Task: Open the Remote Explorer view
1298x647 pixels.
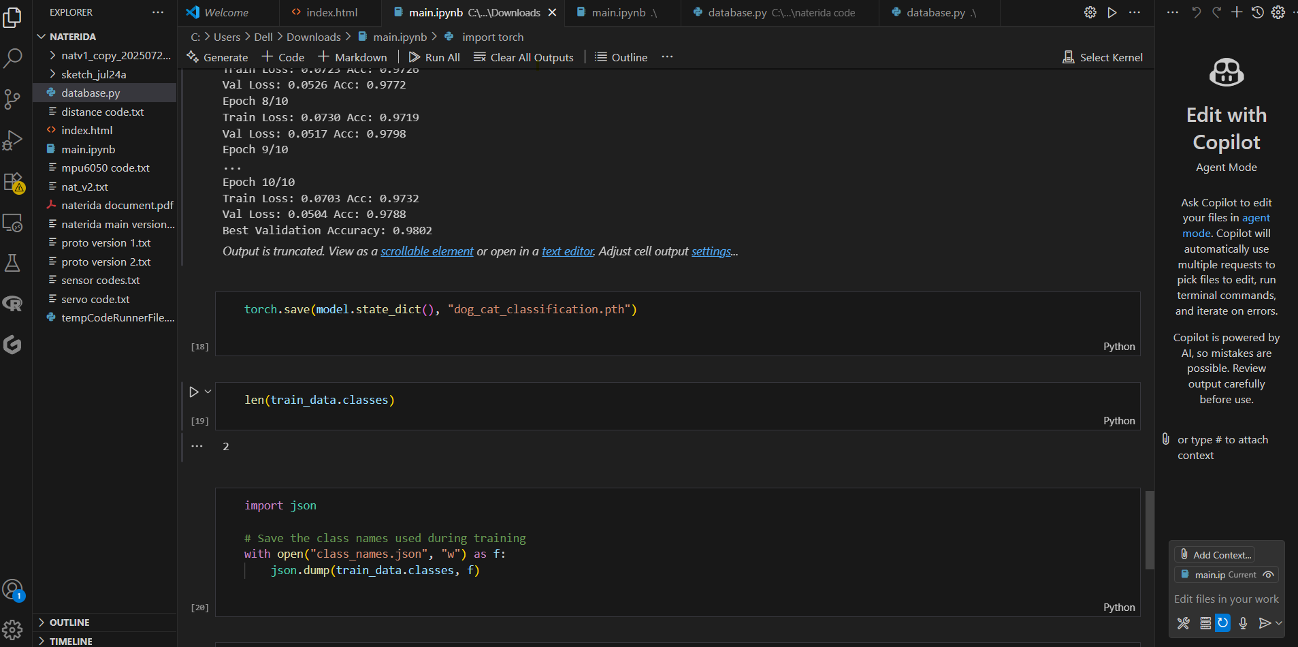Action: tap(13, 223)
